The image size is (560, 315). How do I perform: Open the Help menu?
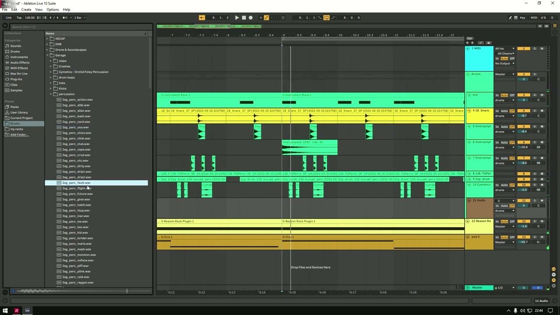[66, 10]
